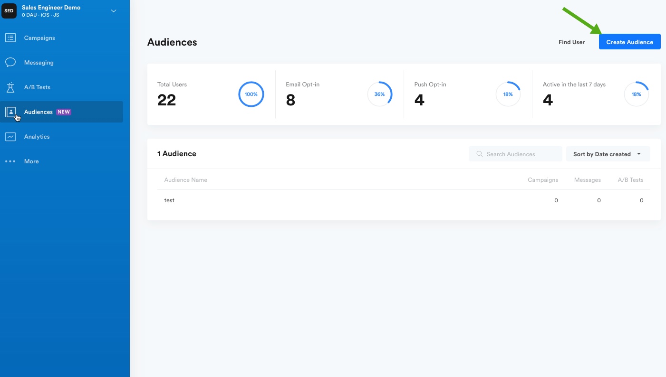Click the Audience Name column header
The width and height of the screenshot is (666, 377).
[x=186, y=180]
